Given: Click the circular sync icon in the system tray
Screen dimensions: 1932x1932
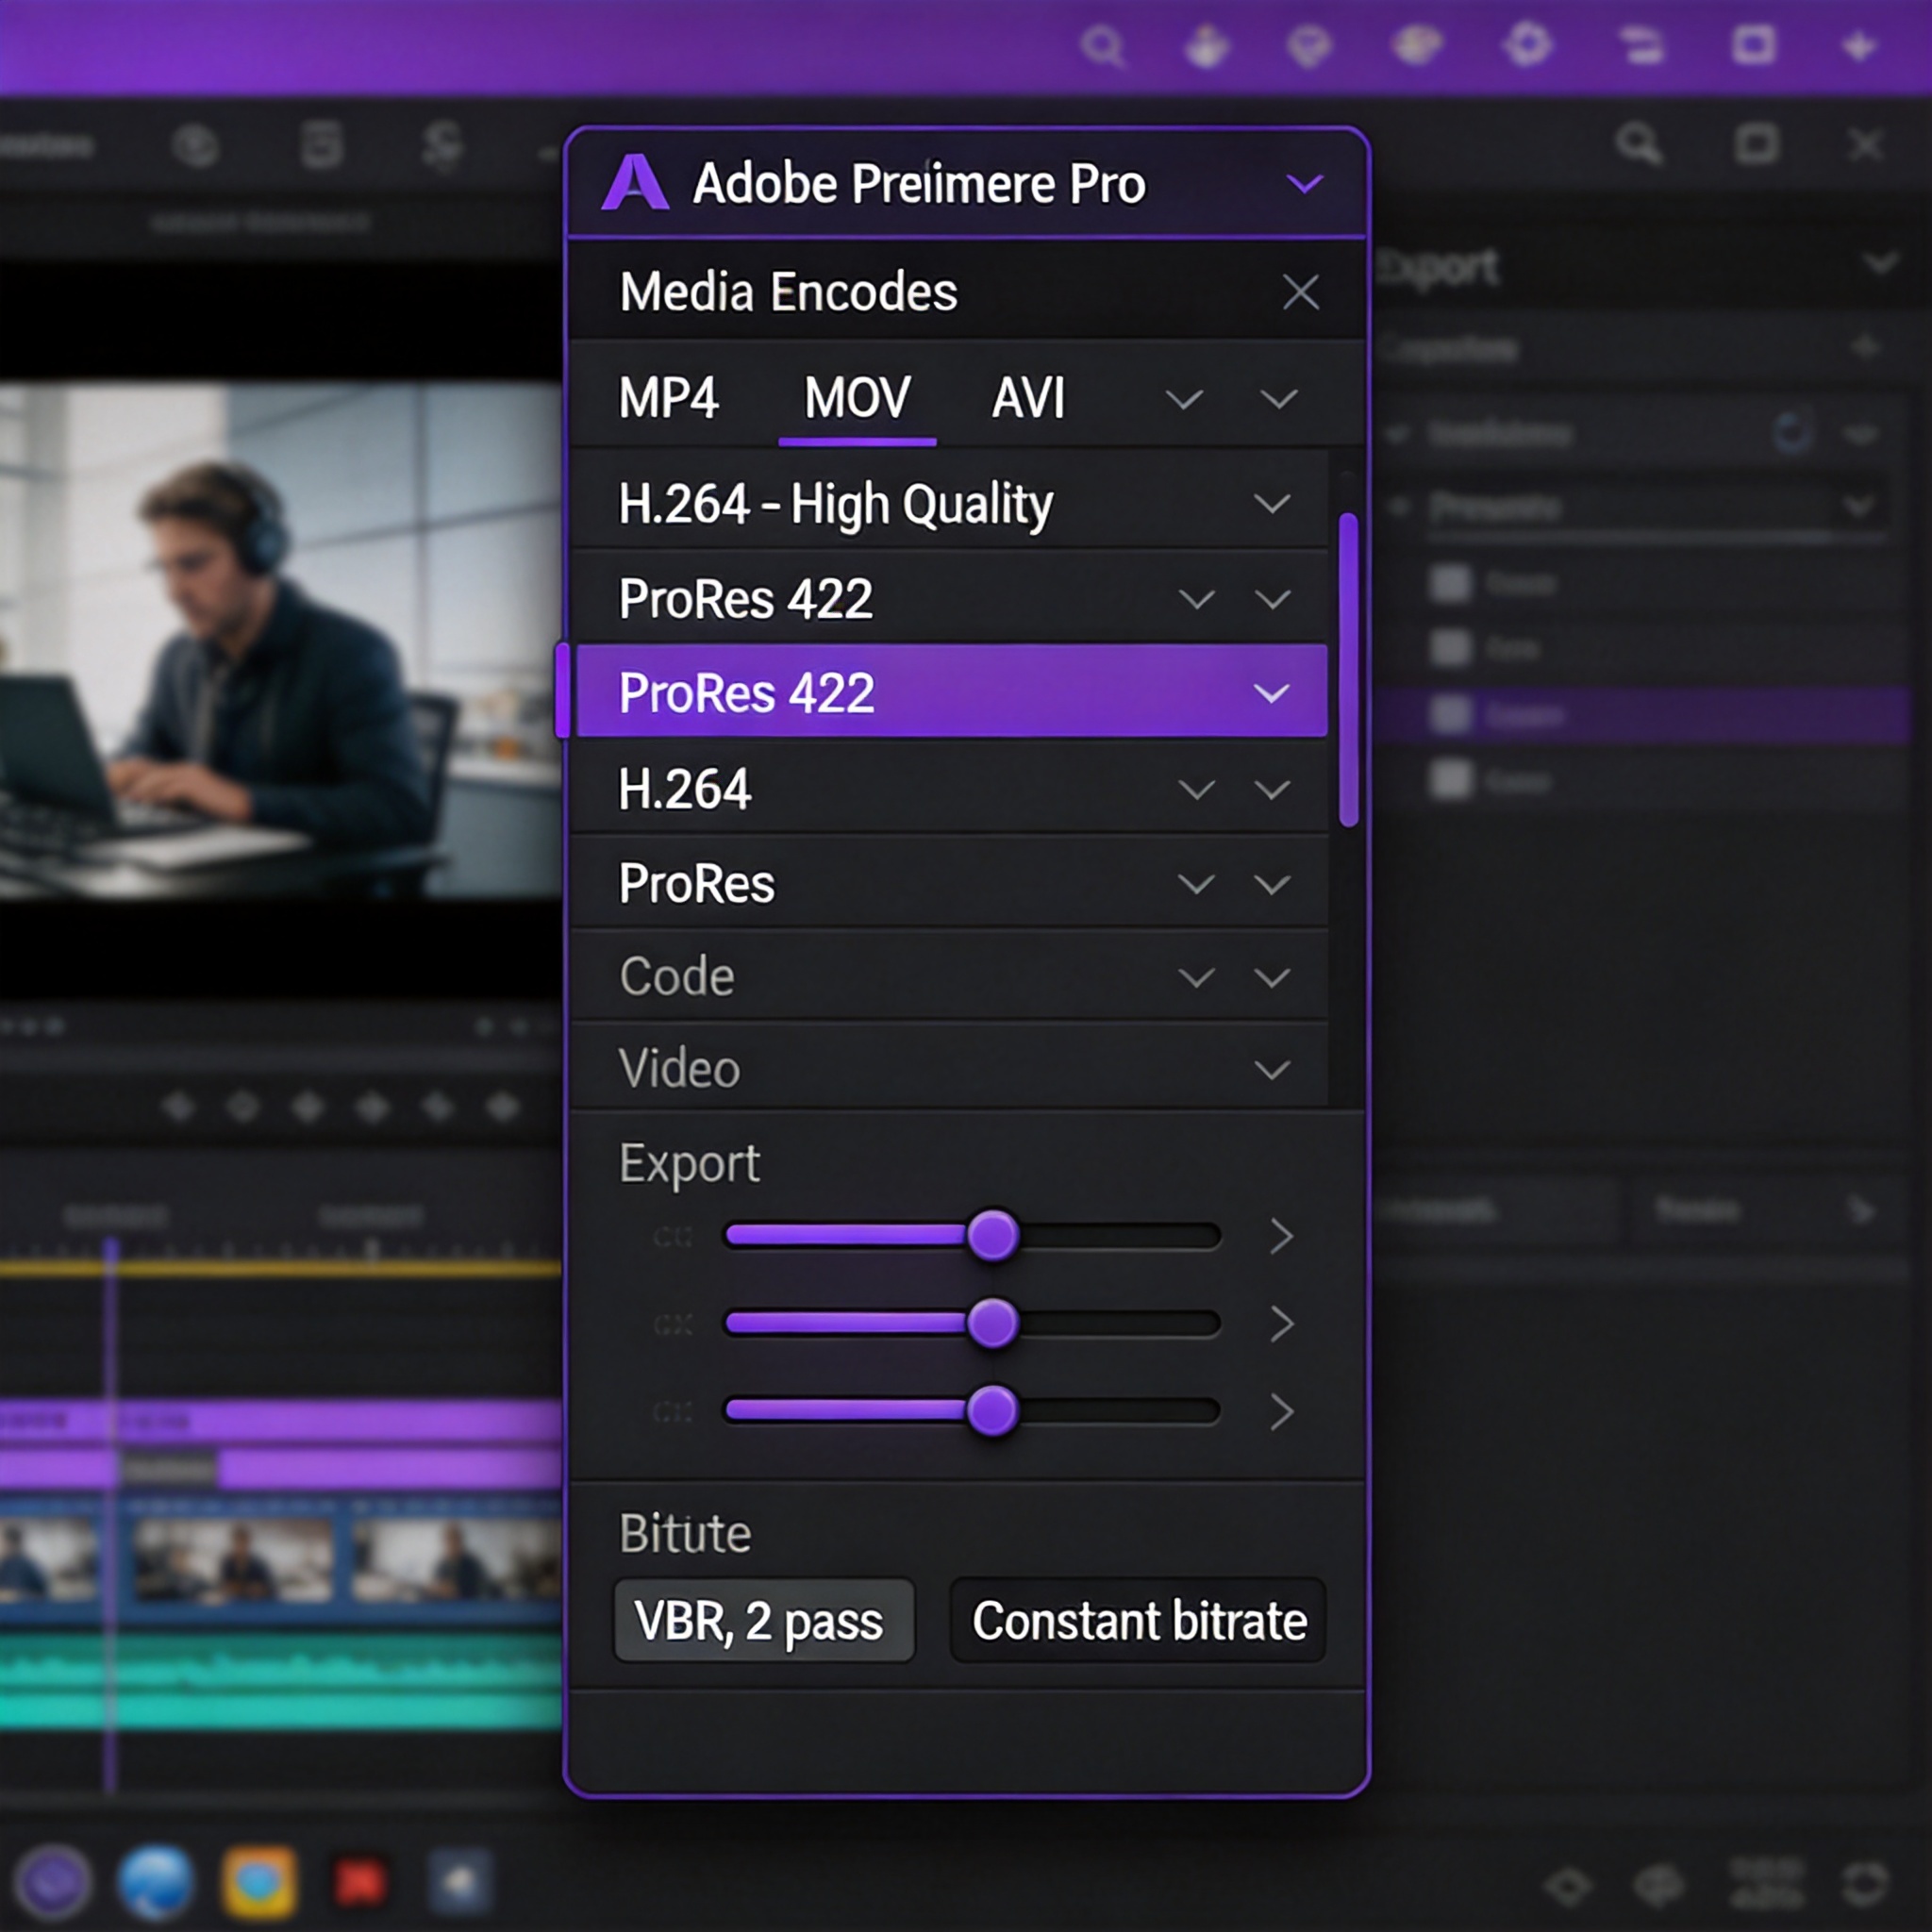Looking at the screenshot, I should tap(1865, 1886).
